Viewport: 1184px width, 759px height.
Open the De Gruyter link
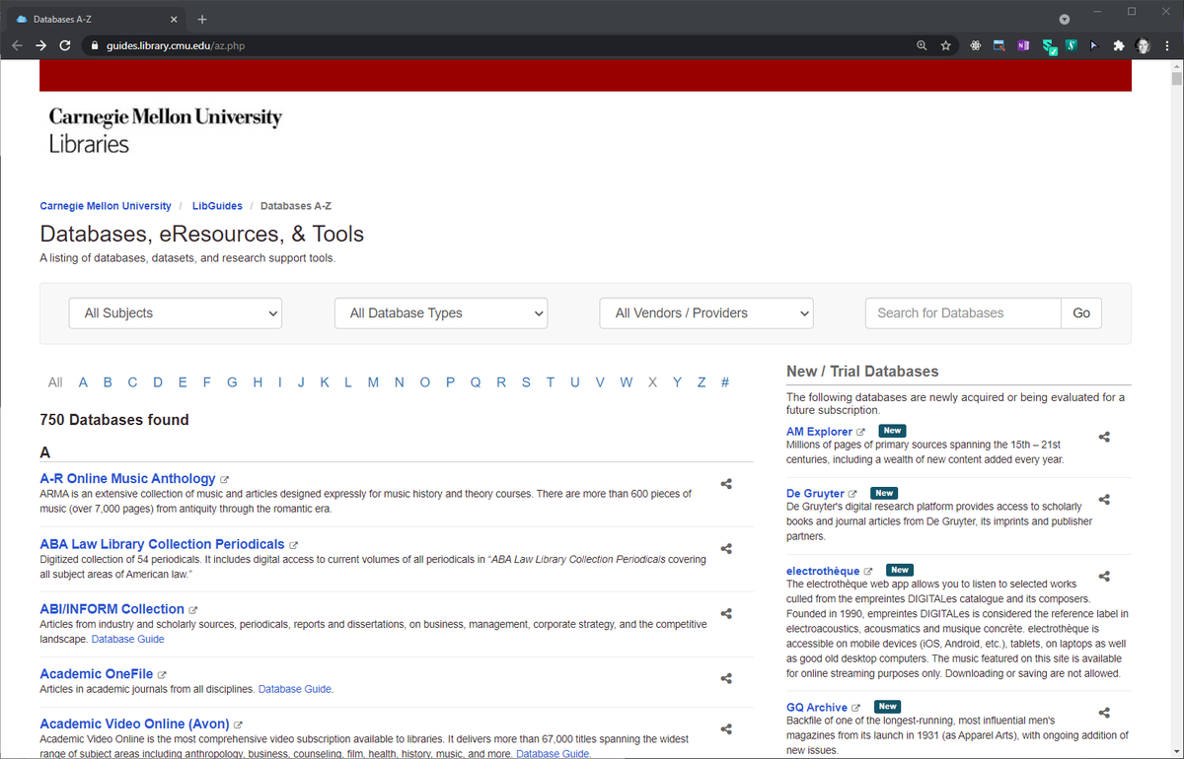tap(815, 493)
